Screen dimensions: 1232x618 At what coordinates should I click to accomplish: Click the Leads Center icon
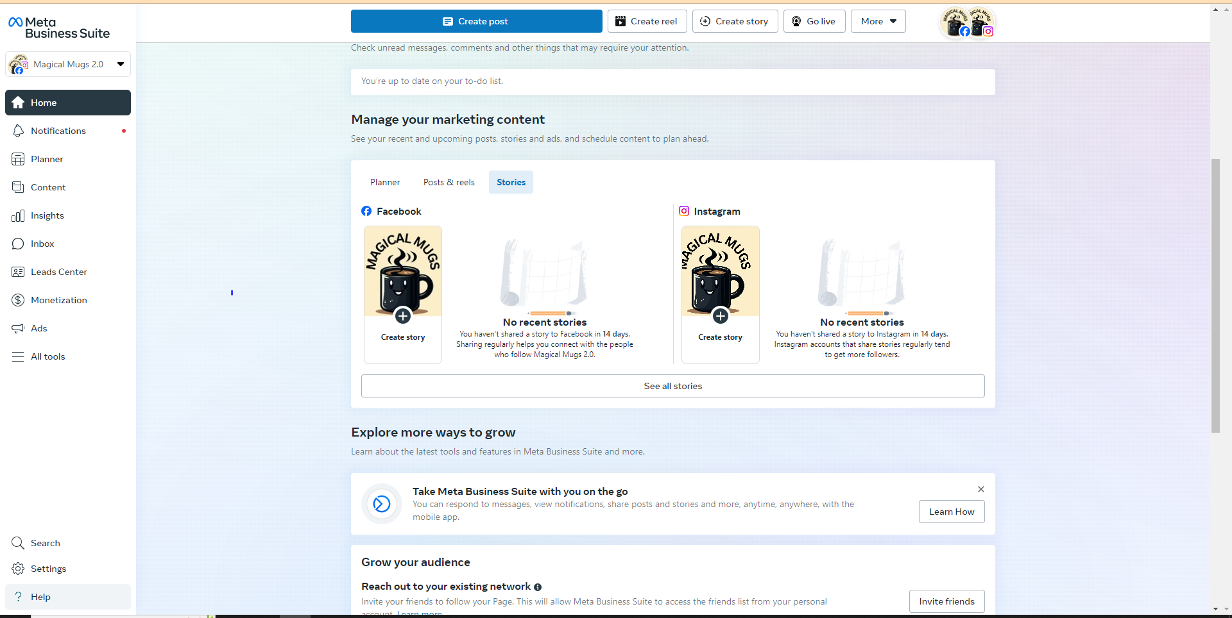pyautogui.click(x=18, y=272)
